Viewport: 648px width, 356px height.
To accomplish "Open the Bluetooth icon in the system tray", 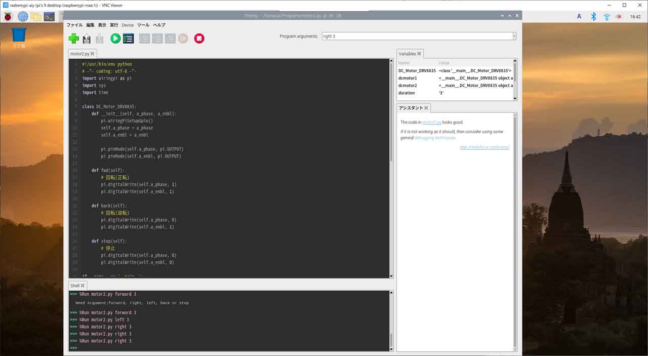I will click(x=593, y=16).
